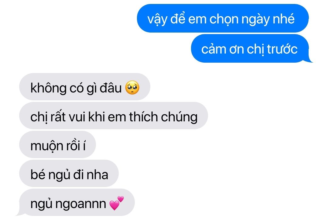The width and height of the screenshot is (328, 219).
Task: Click the word 'bé' in the gray message
Action: (x=38, y=174)
